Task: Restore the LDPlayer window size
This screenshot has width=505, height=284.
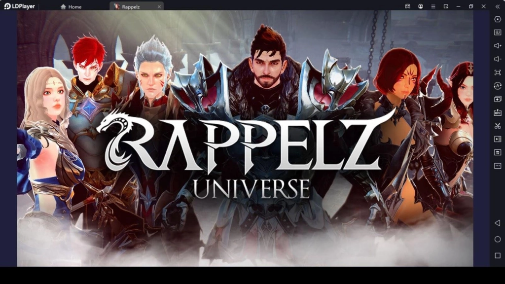Action: 471,6
